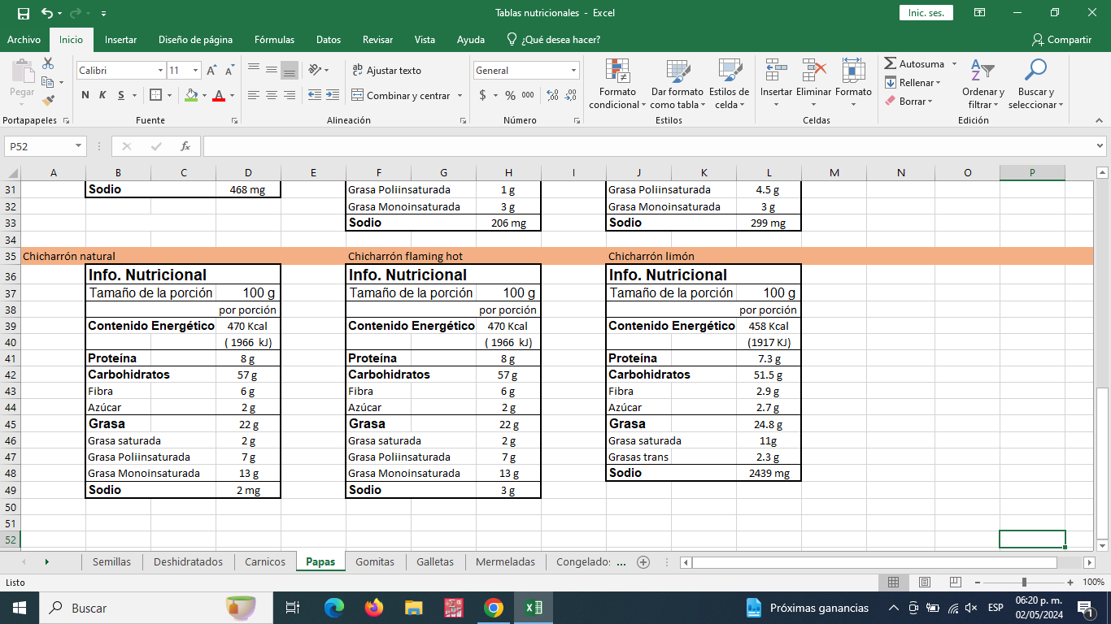
Task: Apply the red font color
Action: [x=218, y=95]
